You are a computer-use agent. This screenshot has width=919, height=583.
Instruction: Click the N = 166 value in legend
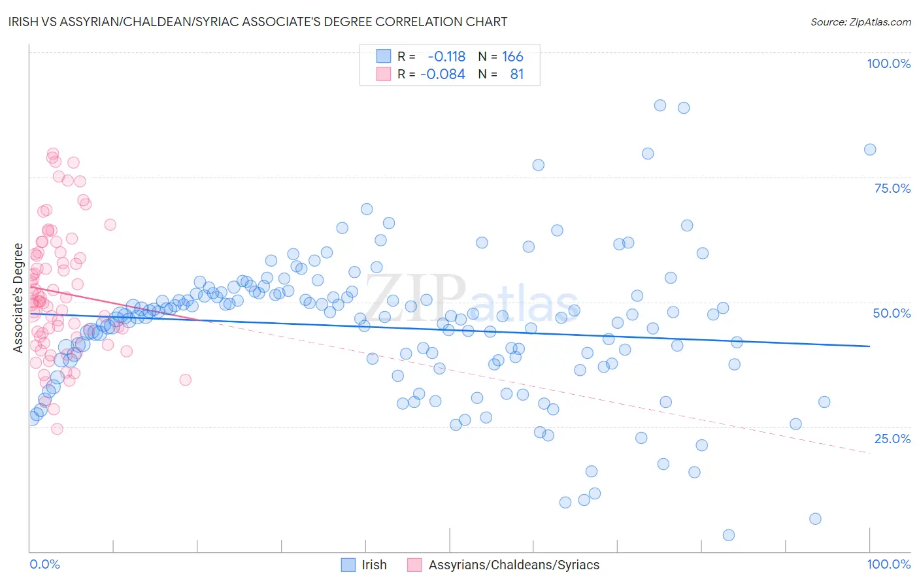501,56
